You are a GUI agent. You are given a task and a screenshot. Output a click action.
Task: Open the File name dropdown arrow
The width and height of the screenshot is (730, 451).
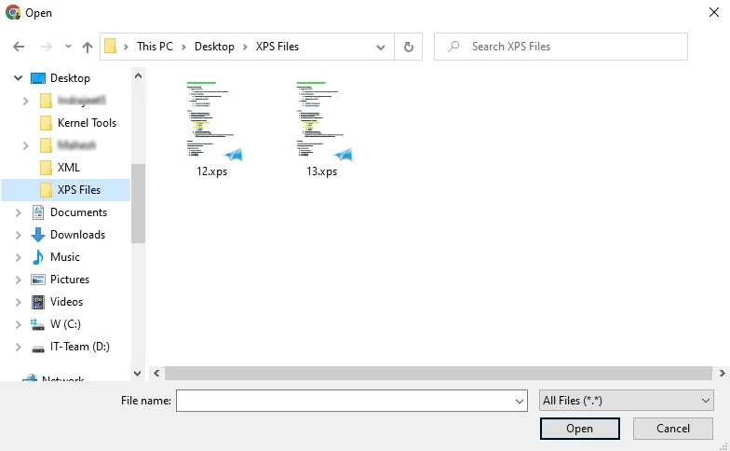(x=520, y=401)
